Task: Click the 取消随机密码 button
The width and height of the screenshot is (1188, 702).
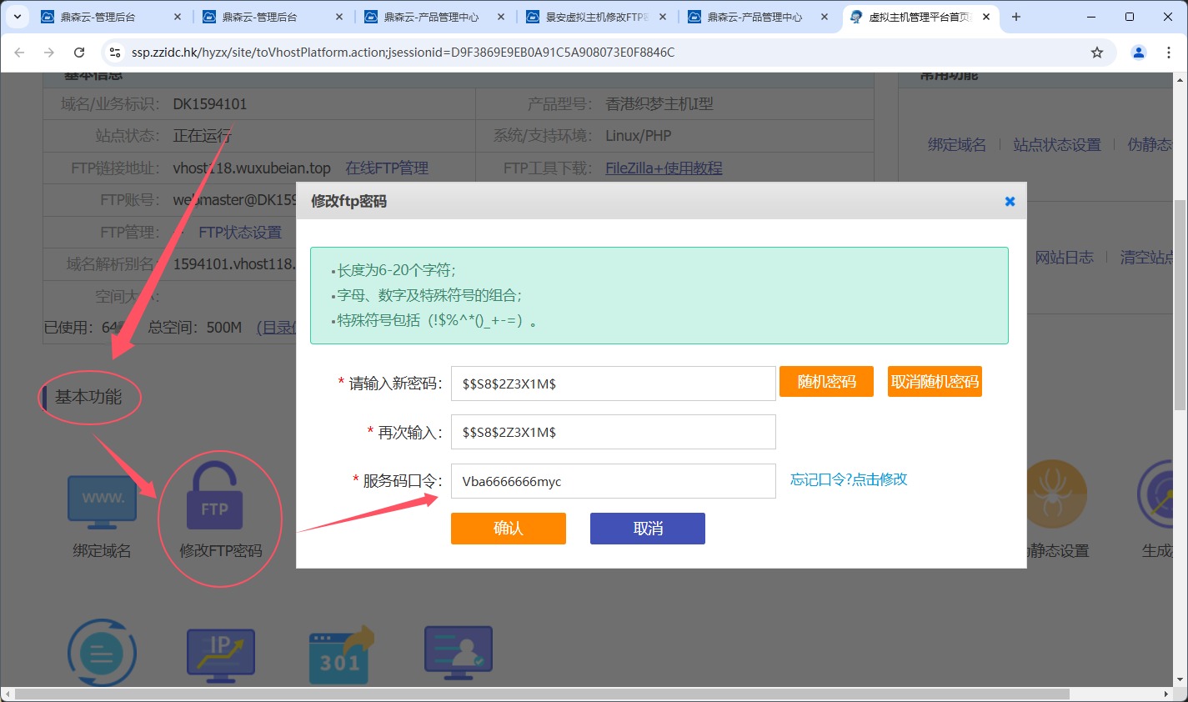Action: [x=935, y=382]
